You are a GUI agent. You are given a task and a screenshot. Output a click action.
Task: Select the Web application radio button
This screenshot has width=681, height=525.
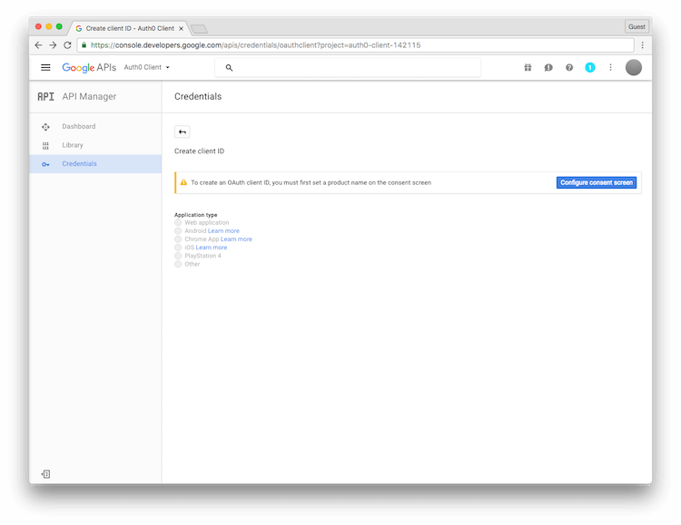pos(178,222)
